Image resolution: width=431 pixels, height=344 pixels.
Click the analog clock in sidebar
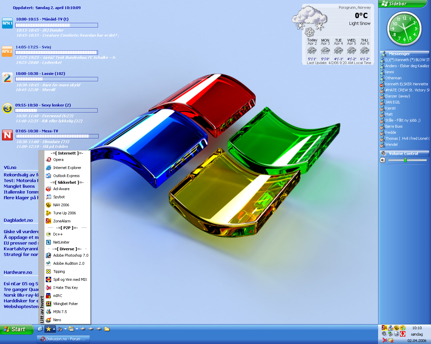tap(404, 29)
